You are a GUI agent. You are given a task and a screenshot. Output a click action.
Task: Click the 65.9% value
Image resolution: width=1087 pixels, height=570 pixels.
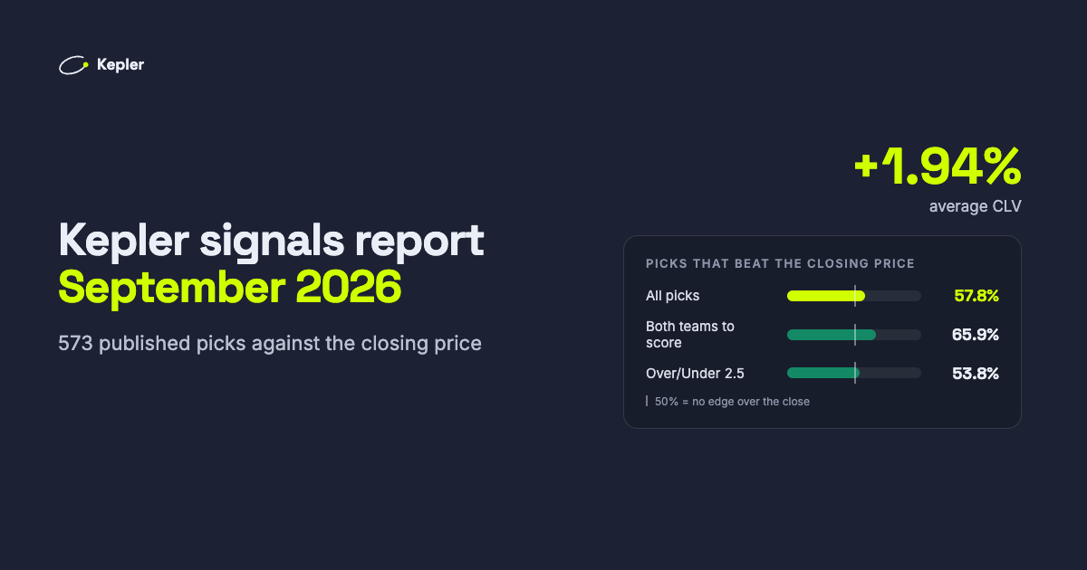[976, 335]
